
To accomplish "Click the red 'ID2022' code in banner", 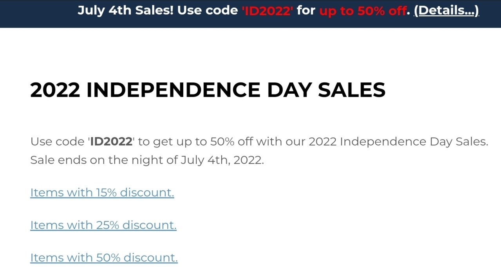I will click(x=267, y=11).
